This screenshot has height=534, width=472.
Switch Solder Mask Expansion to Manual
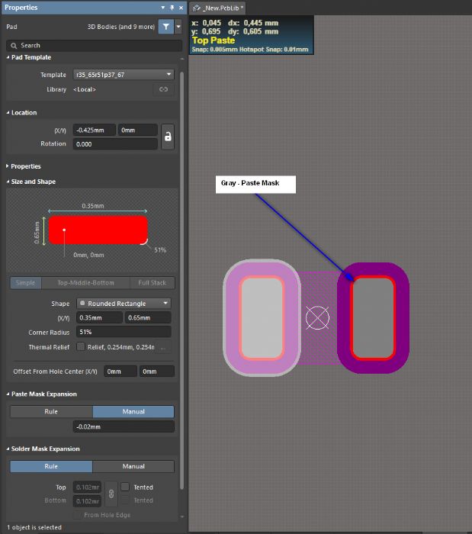(x=133, y=466)
